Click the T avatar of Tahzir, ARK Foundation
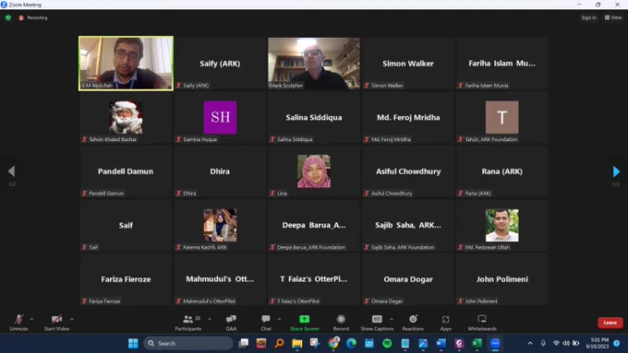This screenshot has width=628, height=353. click(x=501, y=117)
